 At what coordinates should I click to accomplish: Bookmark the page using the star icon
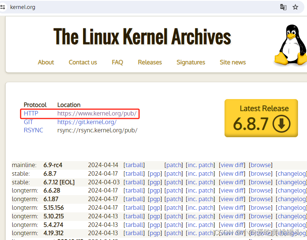296,7
